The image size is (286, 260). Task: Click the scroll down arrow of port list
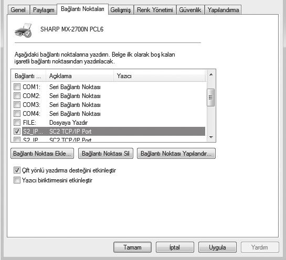[211, 137]
